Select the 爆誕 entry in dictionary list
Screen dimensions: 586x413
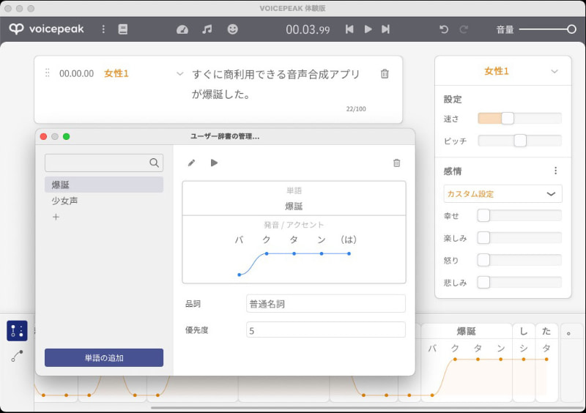(104, 185)
